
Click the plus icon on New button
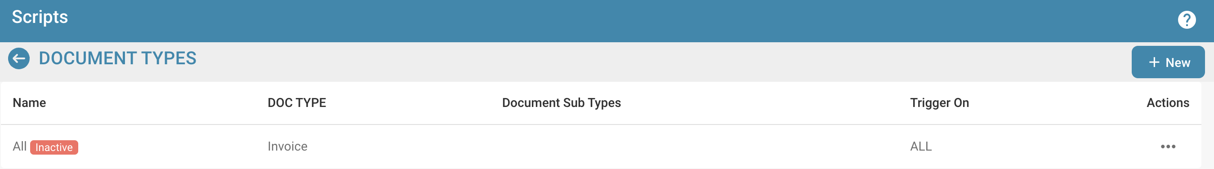tap(1154, 62)
